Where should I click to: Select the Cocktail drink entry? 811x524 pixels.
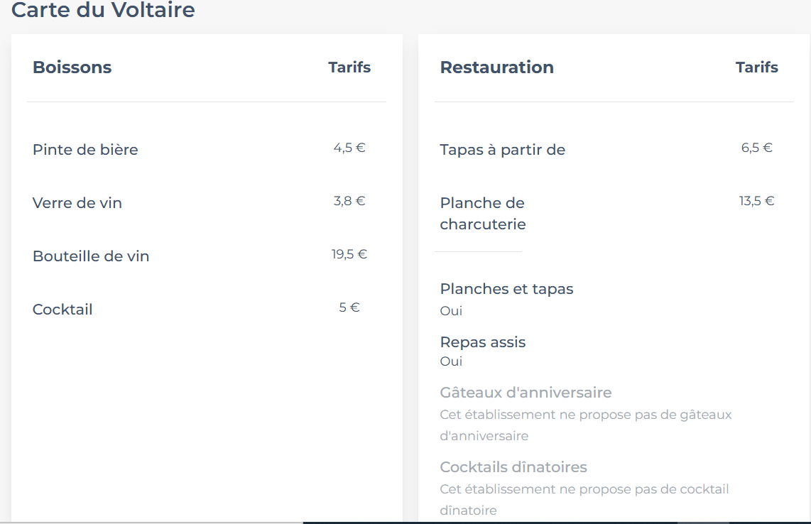(x=62, y=310)
